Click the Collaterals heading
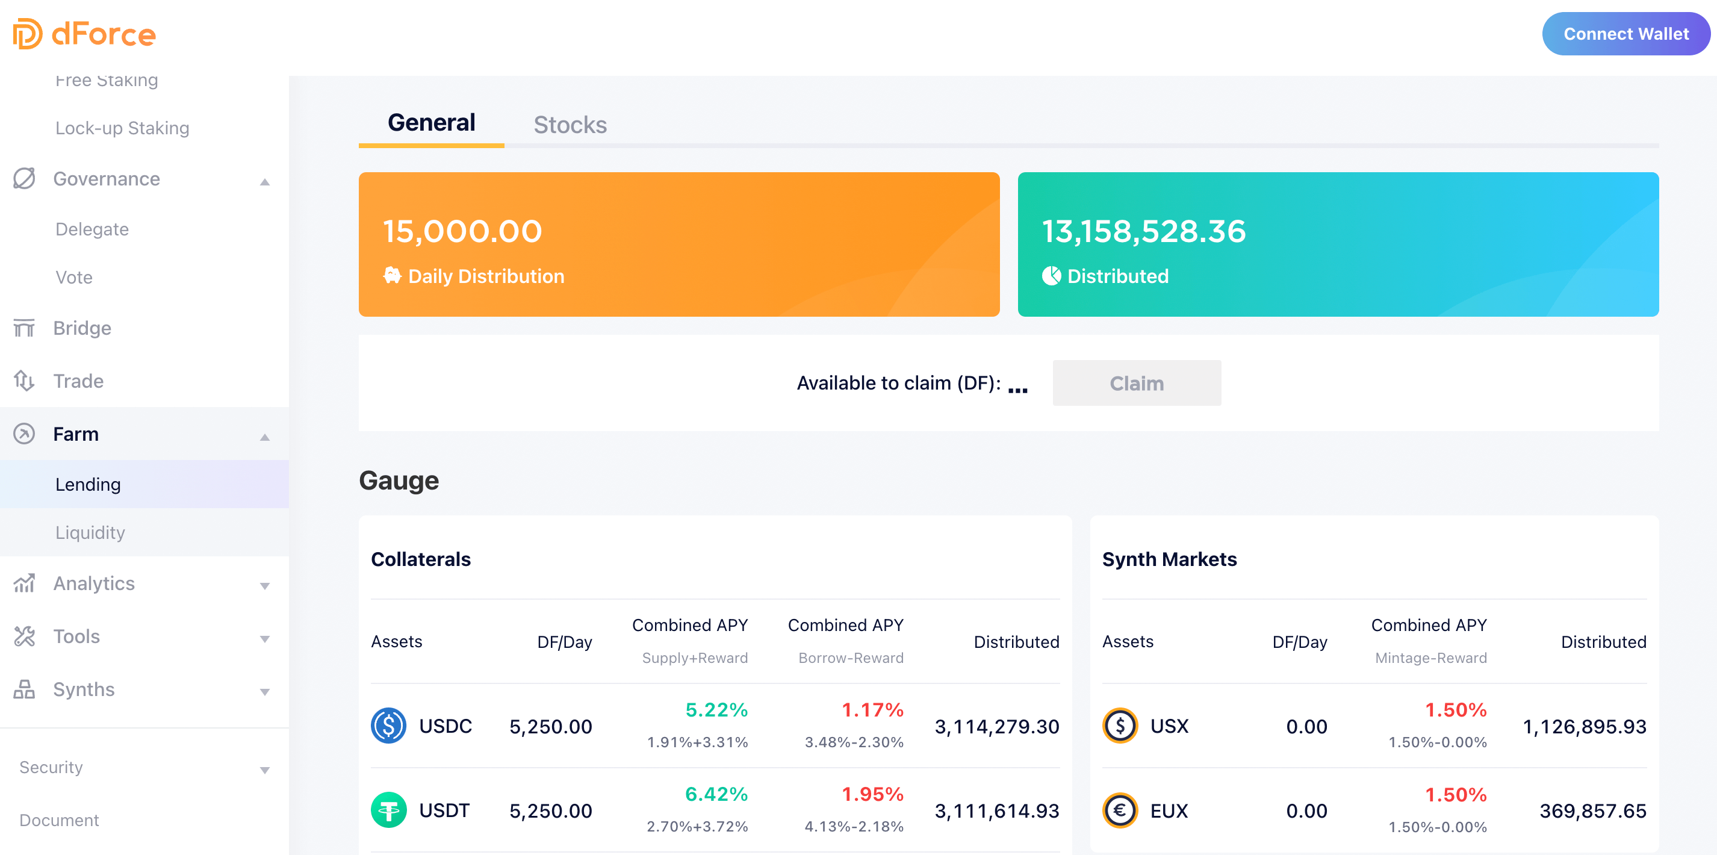 421,559
